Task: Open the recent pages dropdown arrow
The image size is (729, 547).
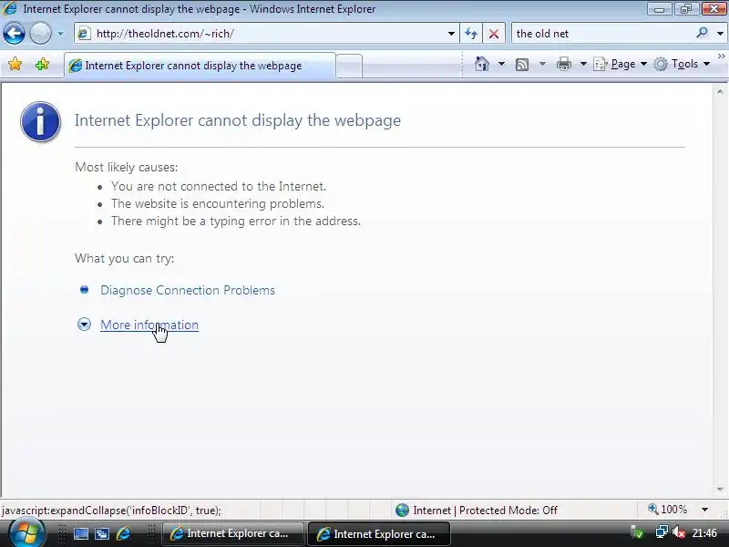Action: point(60,34)
